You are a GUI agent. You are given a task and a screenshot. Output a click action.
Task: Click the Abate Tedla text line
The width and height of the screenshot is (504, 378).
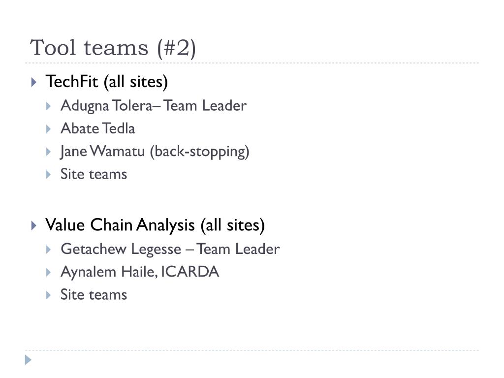[x=98, y=128]
